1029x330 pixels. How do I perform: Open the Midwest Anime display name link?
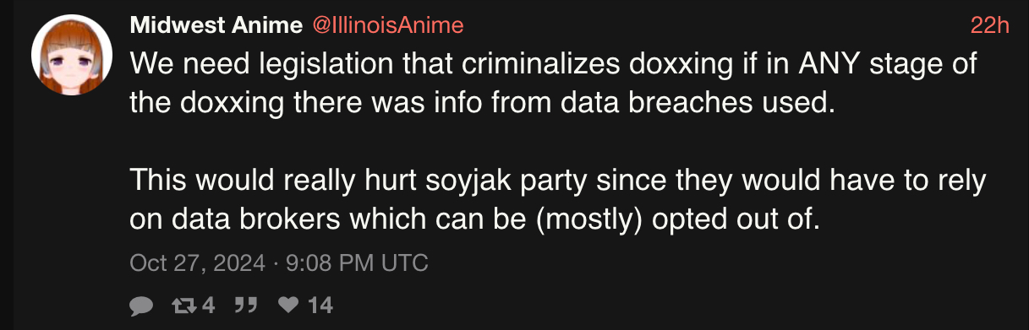pos(216,26)
